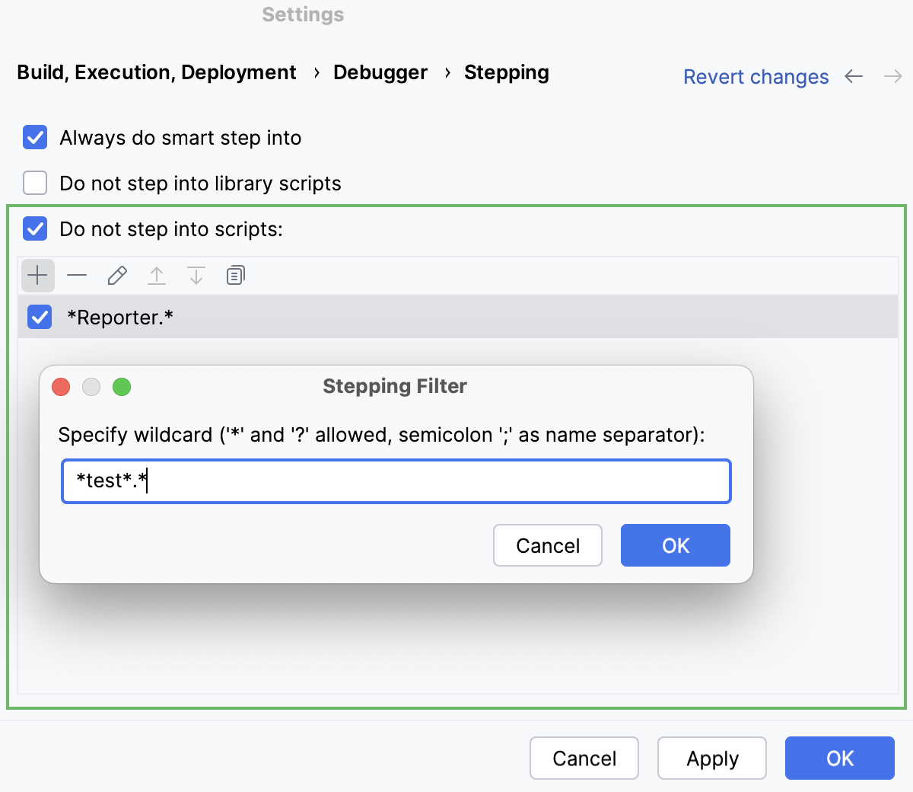Screen dimensions: 913x792
Task: Toggle the *Reporter.* filter checkbox
Action: 39,317
